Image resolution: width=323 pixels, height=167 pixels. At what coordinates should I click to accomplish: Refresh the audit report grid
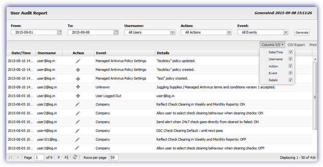(75, 157)
